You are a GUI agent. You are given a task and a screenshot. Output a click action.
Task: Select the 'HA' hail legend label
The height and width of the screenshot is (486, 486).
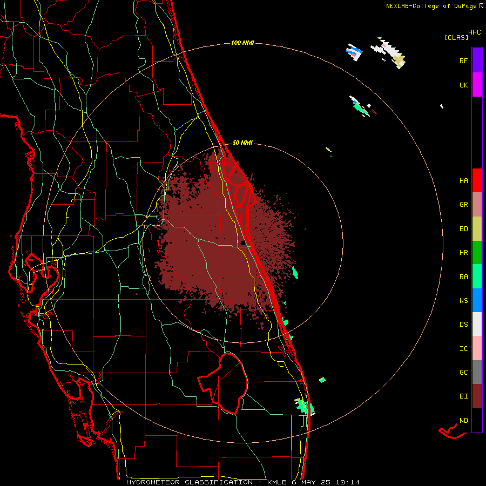[x=463, y=181]
